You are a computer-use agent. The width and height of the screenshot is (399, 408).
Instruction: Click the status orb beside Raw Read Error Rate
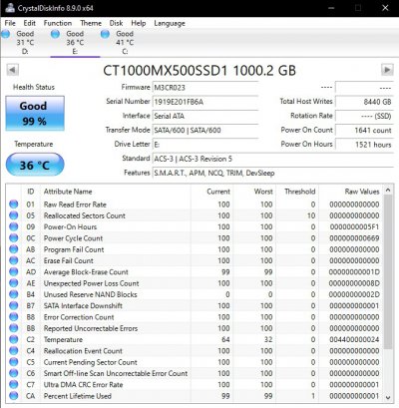pos(14,204)
